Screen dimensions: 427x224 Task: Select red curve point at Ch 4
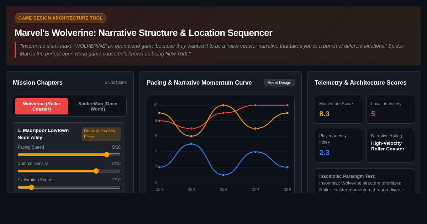[x=255, y=105]
